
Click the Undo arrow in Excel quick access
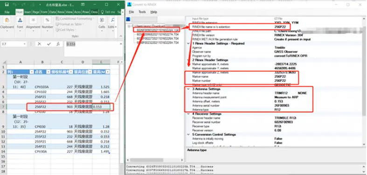point(14,5)
